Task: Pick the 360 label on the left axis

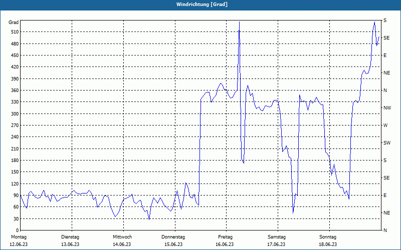Action: click(15, 90)
